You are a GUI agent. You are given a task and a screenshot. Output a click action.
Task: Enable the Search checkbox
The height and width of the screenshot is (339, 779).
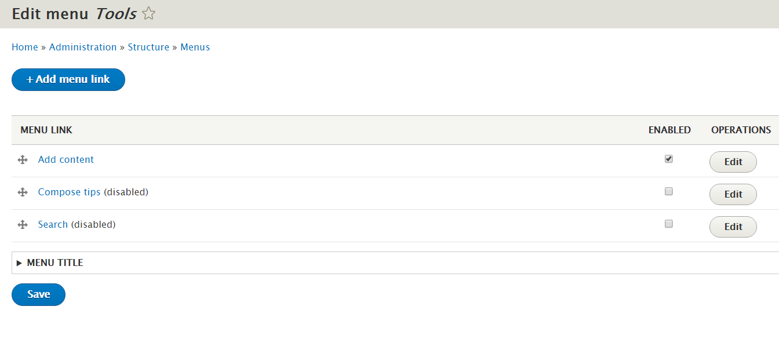668,224
